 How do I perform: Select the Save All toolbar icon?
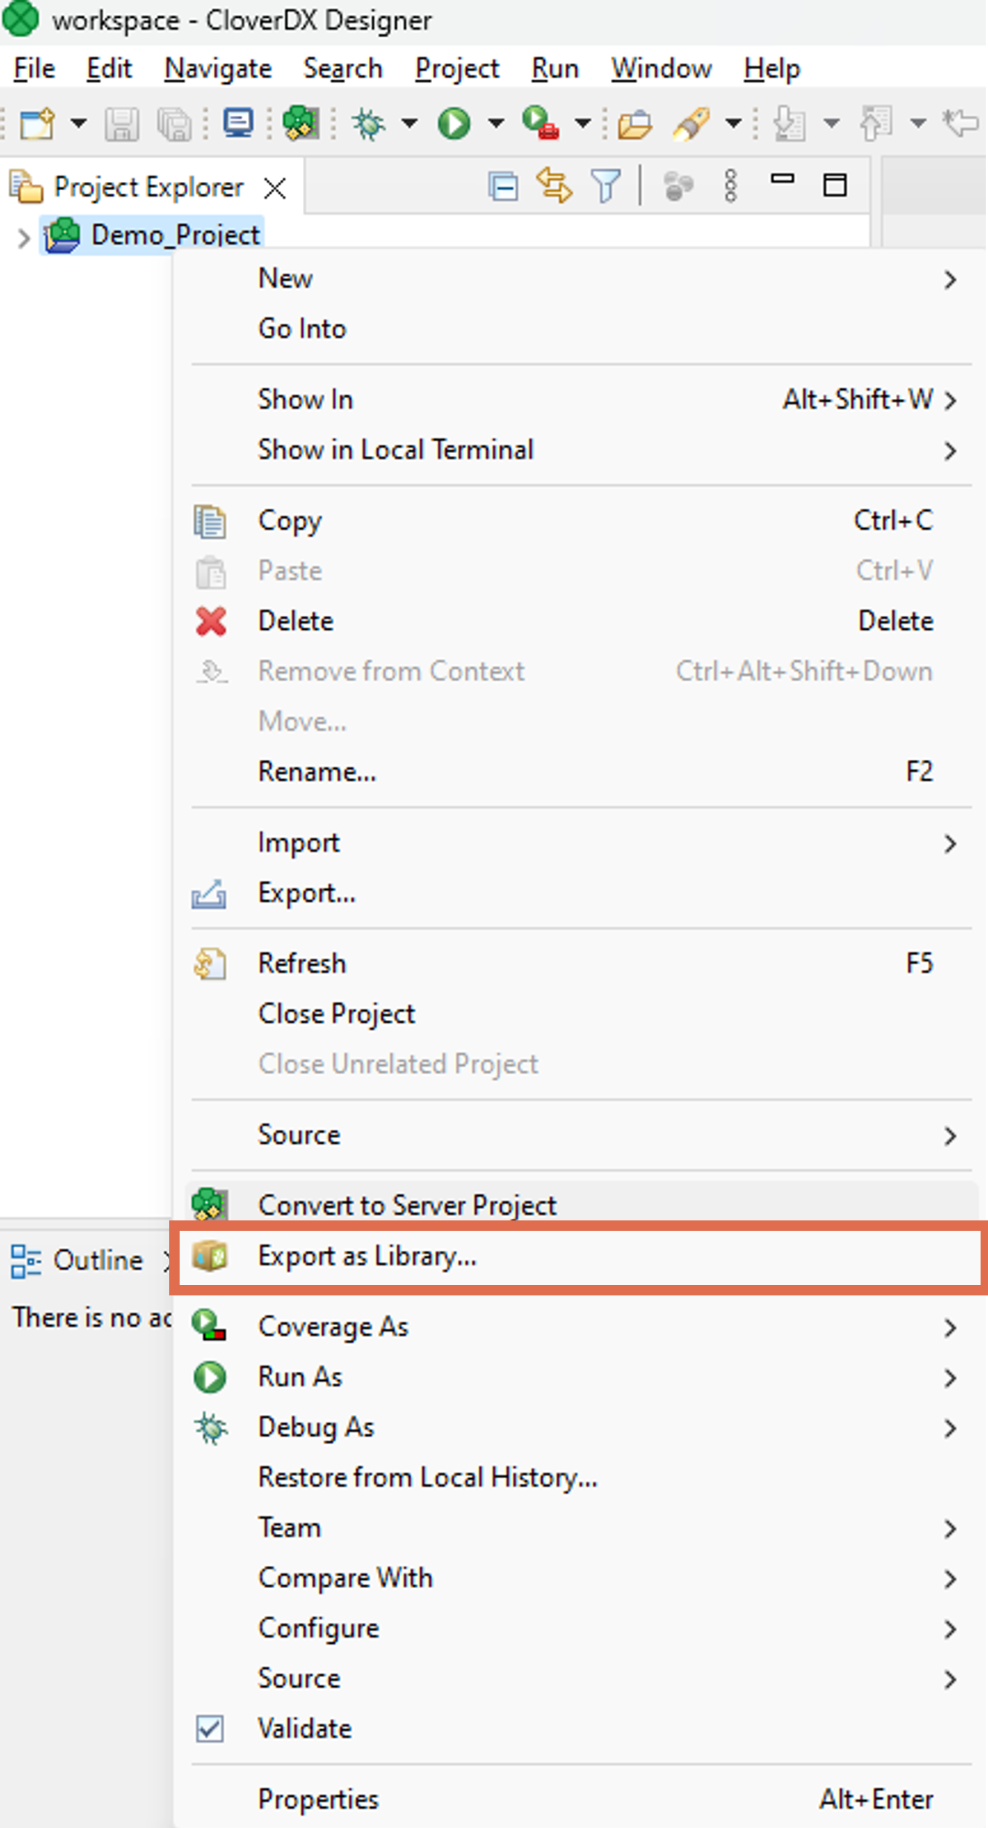pos(174,124)
